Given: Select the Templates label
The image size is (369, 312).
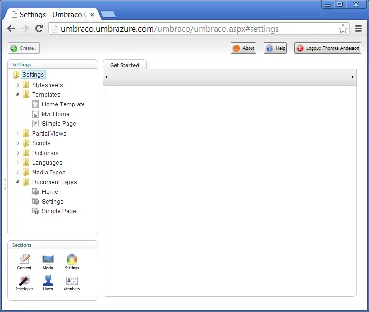Looking at the screenshot, I should [x=46, y=94].
